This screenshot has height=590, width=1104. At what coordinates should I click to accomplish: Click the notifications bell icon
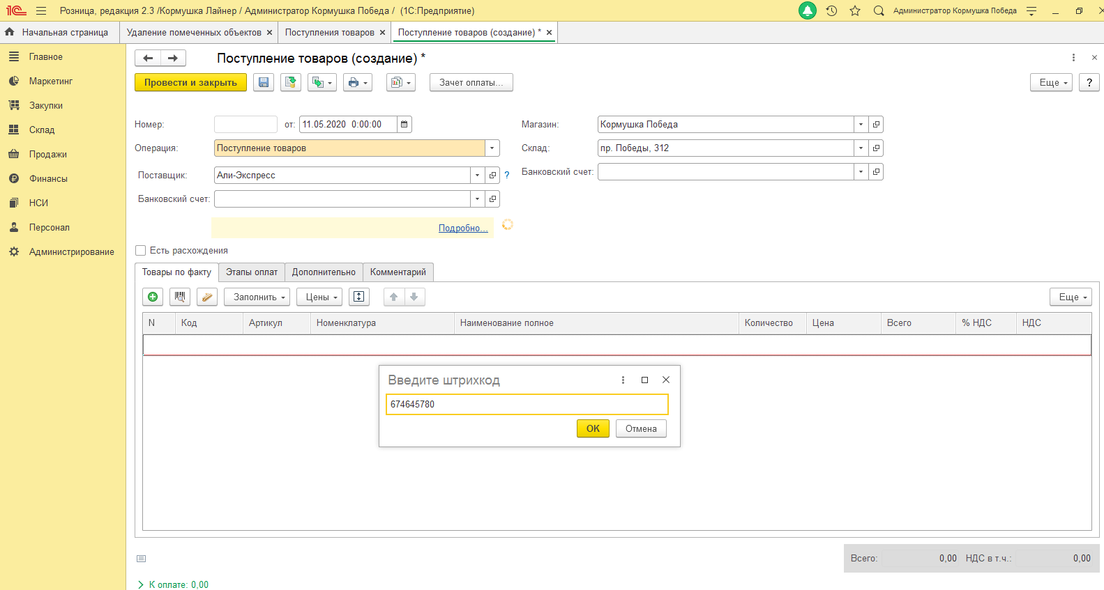point(807,11)
